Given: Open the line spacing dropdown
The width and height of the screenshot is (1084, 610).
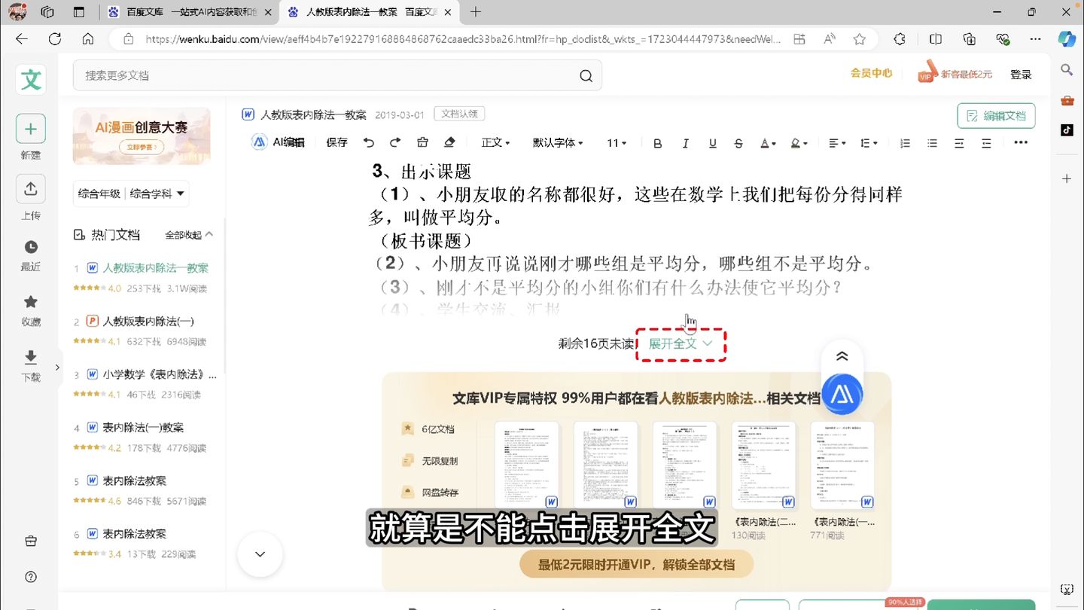Looking at the screenshot, I should [869, 143].
